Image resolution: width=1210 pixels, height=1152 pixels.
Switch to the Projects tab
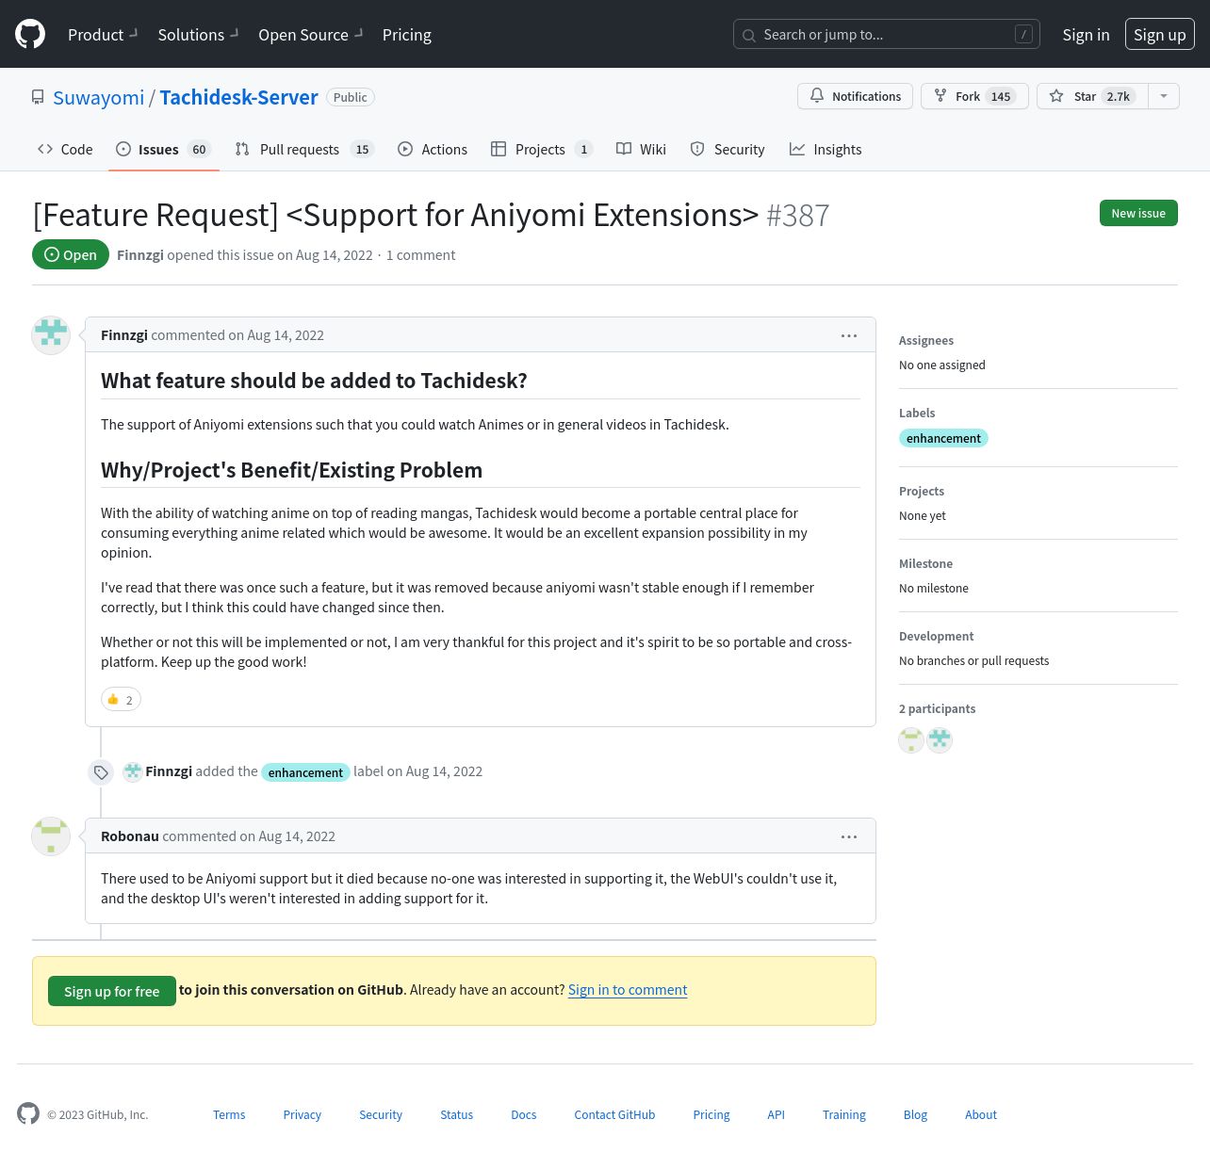pyautogui.click(x=542, y=150)
